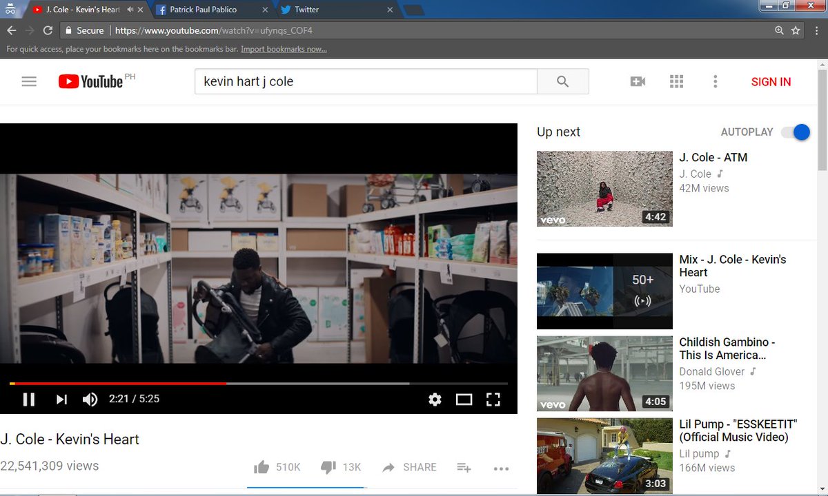Close the Twitter tab
828x496 pixels.
click(390, 10)
